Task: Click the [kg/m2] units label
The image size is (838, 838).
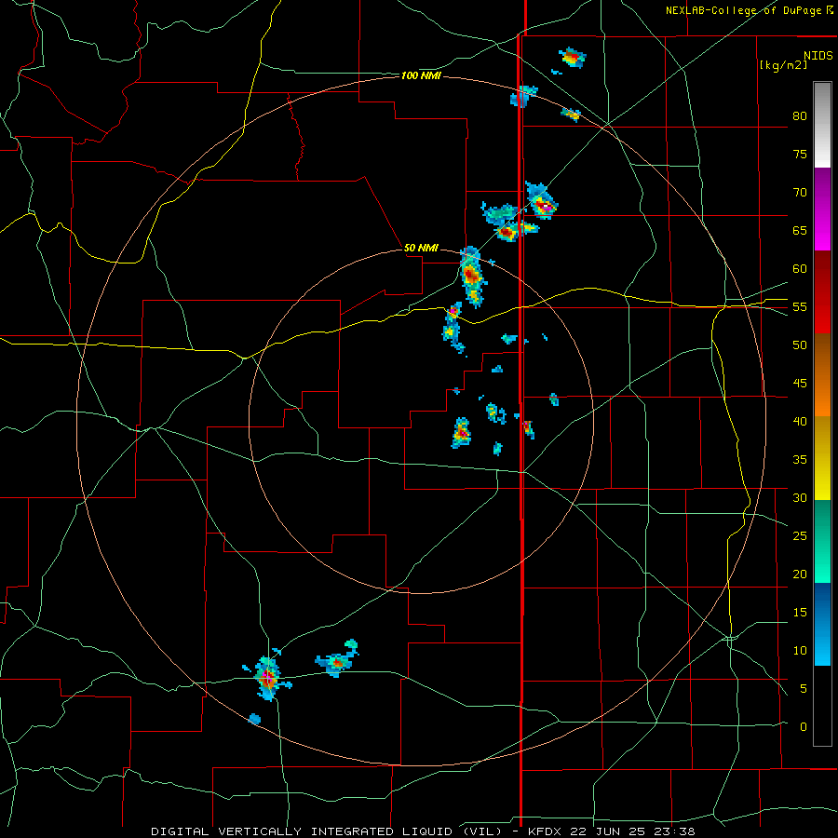Action: click(x=783, y=65)
